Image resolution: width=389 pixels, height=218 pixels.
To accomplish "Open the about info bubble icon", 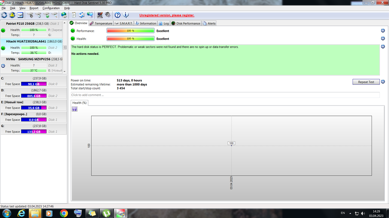I will tap(126, 15).
